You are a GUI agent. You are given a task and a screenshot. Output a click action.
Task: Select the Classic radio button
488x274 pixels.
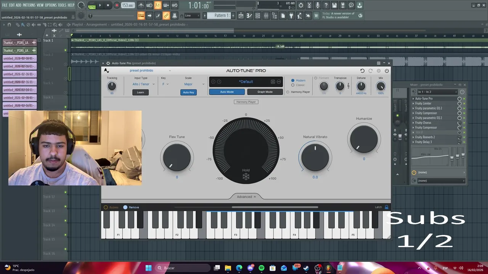tap(293, 85)
